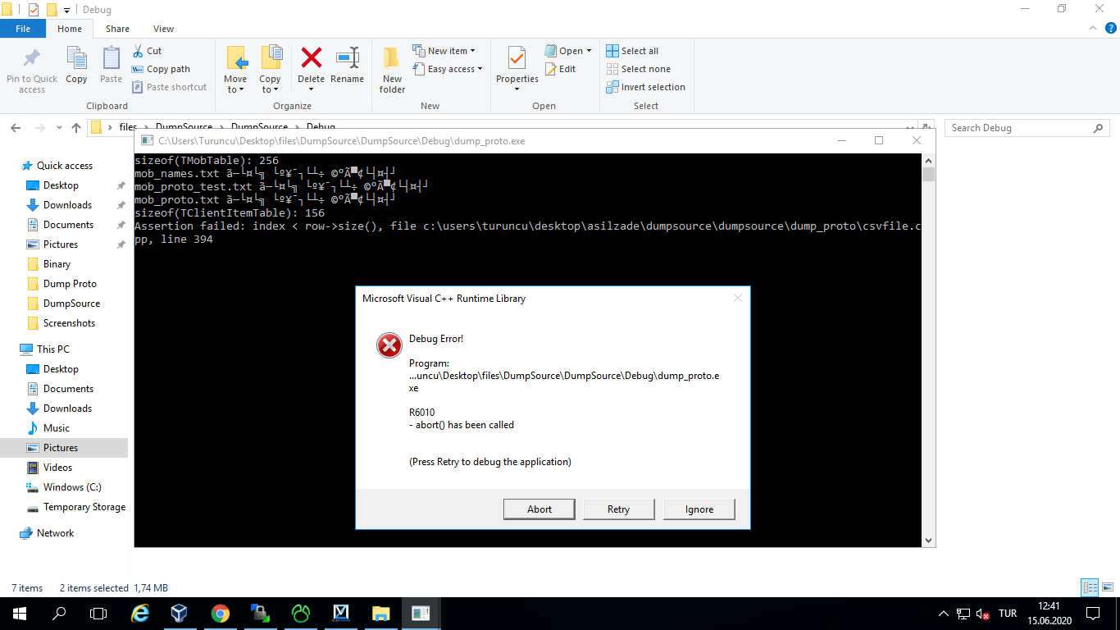Open the Windows Start menu
Screen dimensions: 1120x630
19,614
